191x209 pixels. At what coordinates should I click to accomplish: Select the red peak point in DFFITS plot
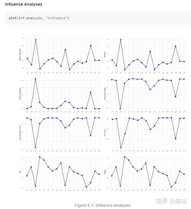[120, 40]
